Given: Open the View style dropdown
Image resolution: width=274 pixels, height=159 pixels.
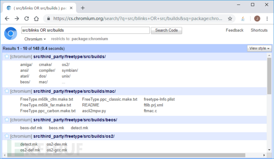Looking at the screenshot, I should pos(259,48).
